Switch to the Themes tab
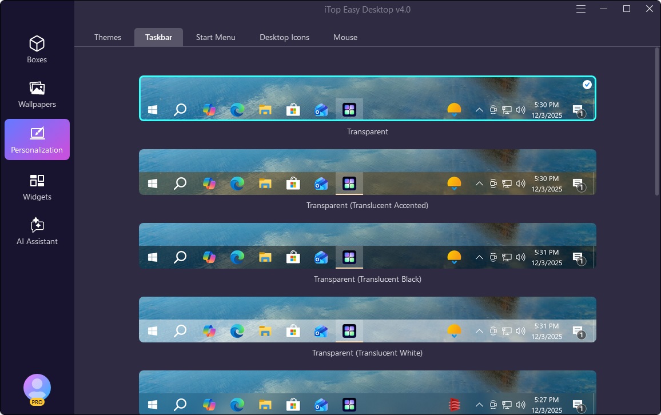The width and height of the screenshot is (661, 415). tap(107, 37)
